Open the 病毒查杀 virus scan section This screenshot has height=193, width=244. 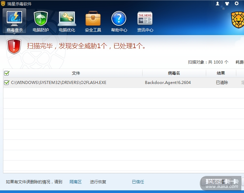(14, 21)
